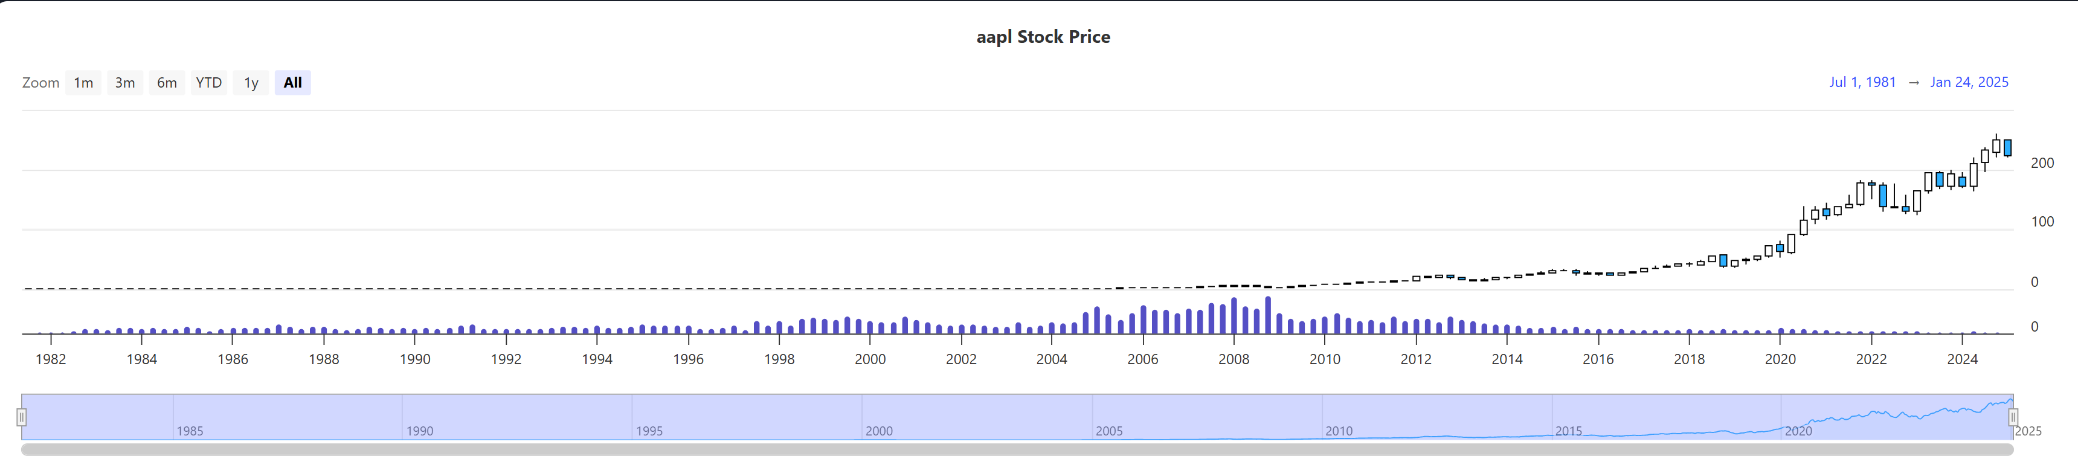
Task: Click the 200 price axis label
Action: 2042,162
